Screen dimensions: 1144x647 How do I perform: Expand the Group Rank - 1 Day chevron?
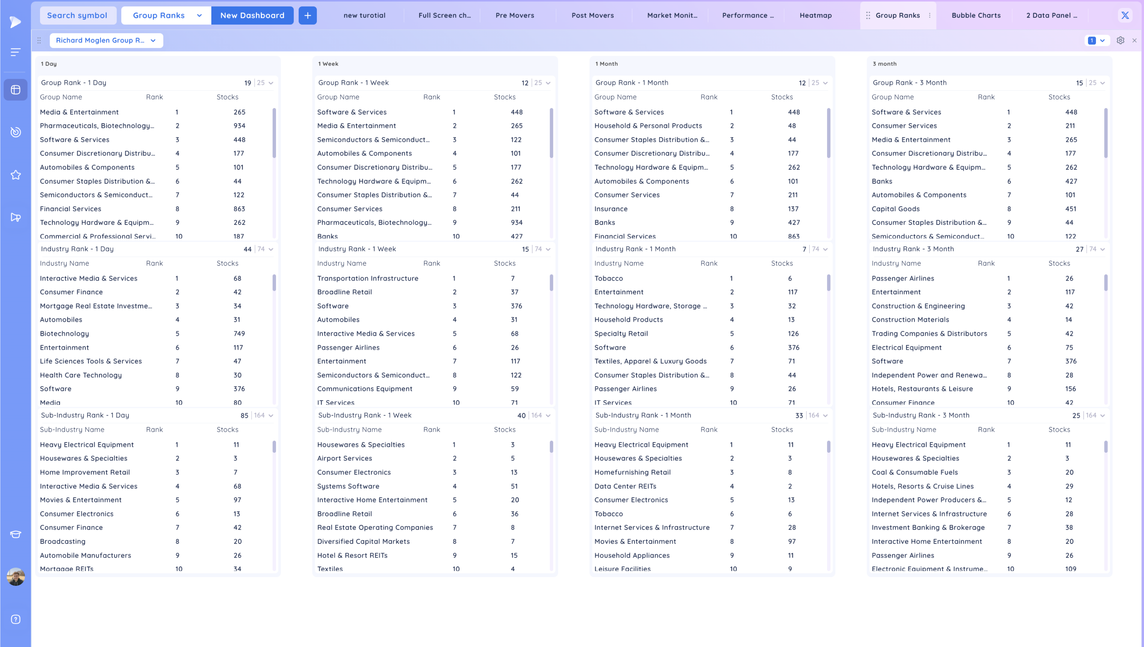coord(271,83)
